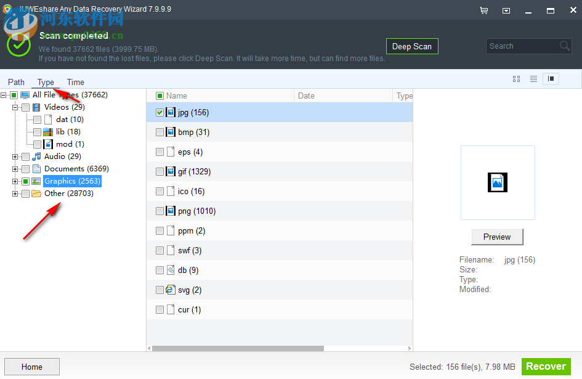Open the shopping cart store icon
This screenshot has width=582, height=379.
pyautogui.click(x=484, y=10)
